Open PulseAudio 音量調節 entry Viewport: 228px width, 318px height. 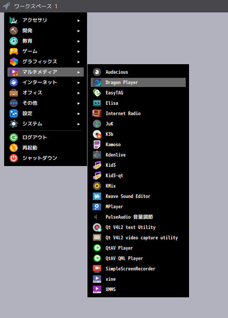[x=138, y=217]
